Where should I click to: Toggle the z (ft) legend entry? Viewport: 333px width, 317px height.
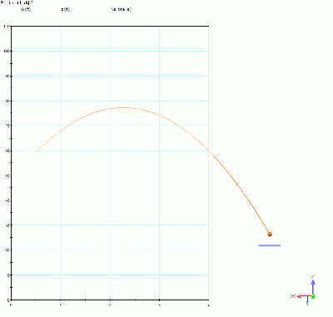[x=66, y=9]
